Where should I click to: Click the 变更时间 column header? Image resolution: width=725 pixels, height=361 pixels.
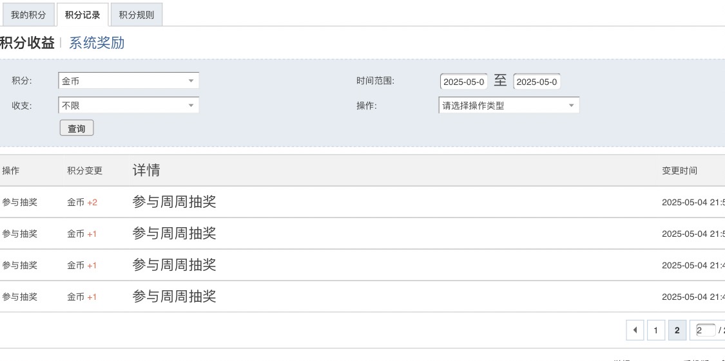679,171
